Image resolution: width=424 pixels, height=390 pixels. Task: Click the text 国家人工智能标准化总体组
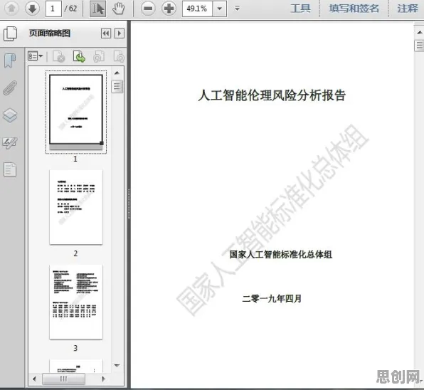pyautogui.click(x=281, y=254)
